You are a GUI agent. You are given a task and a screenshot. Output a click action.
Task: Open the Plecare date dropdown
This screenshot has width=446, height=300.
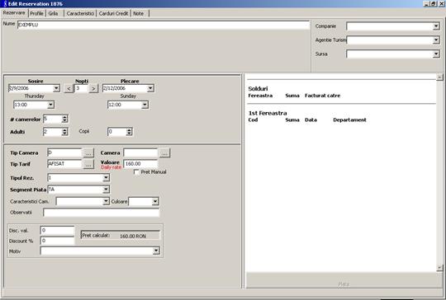pyautogui.click(x=150, y=88)
